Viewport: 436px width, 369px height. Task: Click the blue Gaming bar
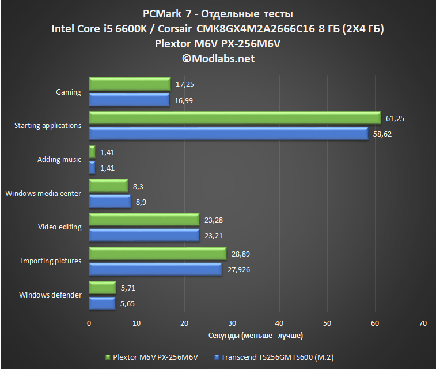coord(129,100)
